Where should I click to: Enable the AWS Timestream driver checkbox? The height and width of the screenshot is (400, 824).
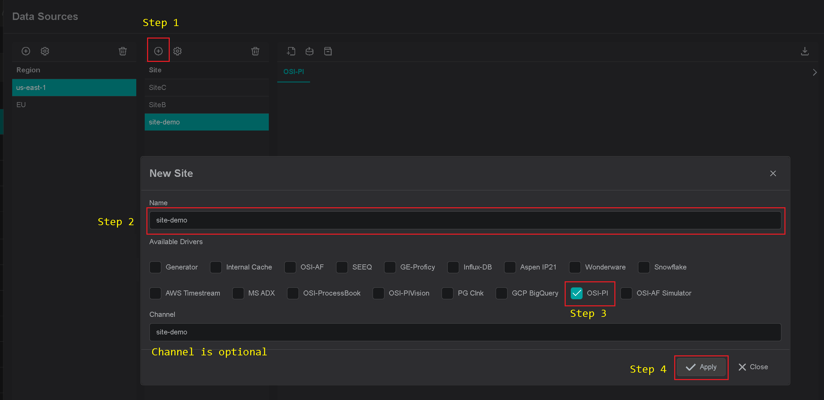point(156,293)
